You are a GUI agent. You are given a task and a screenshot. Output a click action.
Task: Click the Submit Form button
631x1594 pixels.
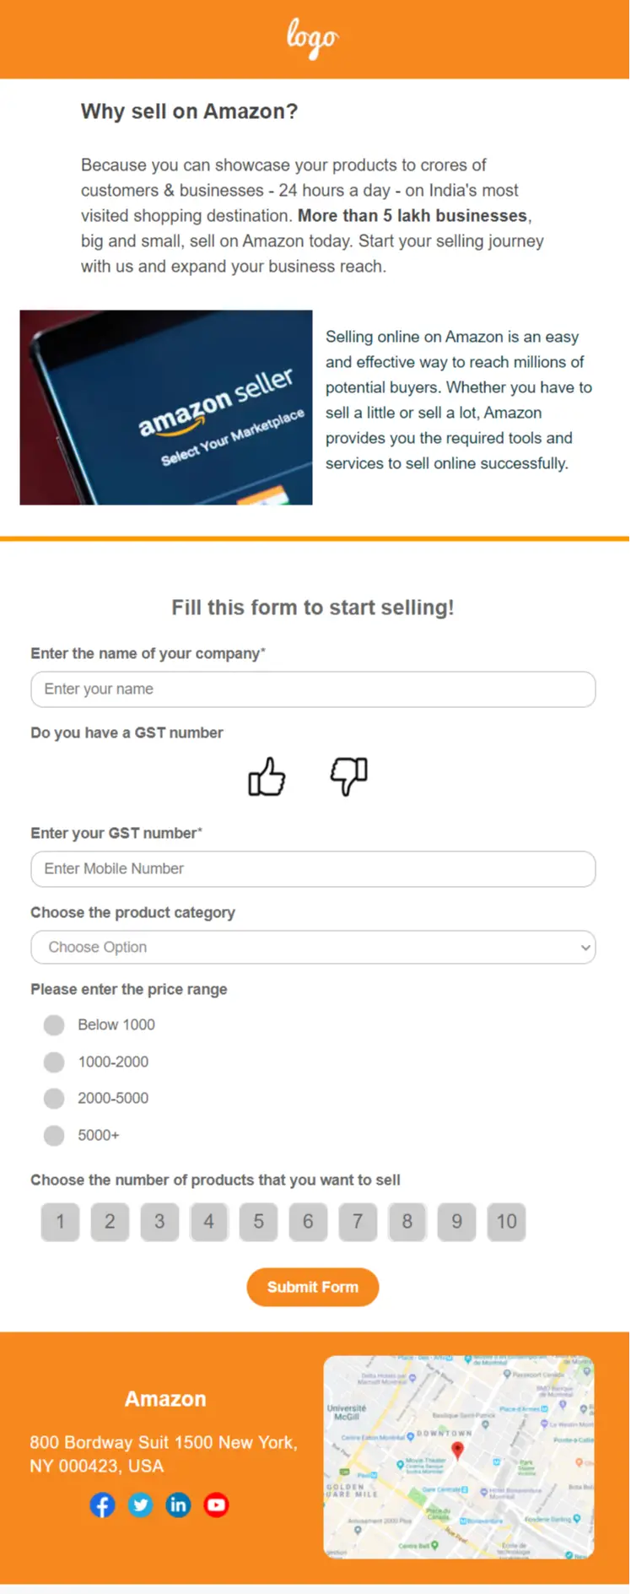312,1287
